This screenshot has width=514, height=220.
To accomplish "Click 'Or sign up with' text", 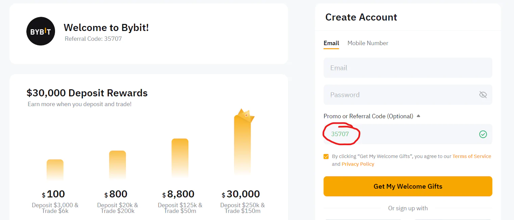I will click(408, 208).
